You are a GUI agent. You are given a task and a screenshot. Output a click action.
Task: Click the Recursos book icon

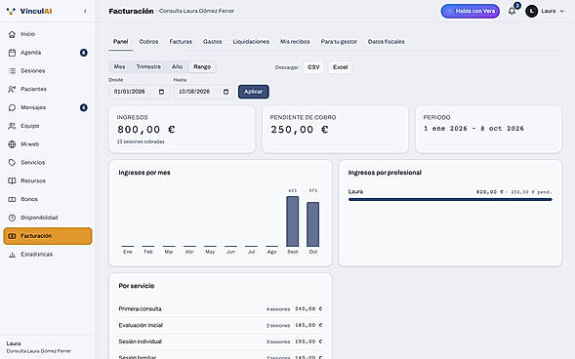(x=12, y=180)
